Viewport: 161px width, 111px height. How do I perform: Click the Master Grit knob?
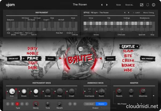point(131,91)
